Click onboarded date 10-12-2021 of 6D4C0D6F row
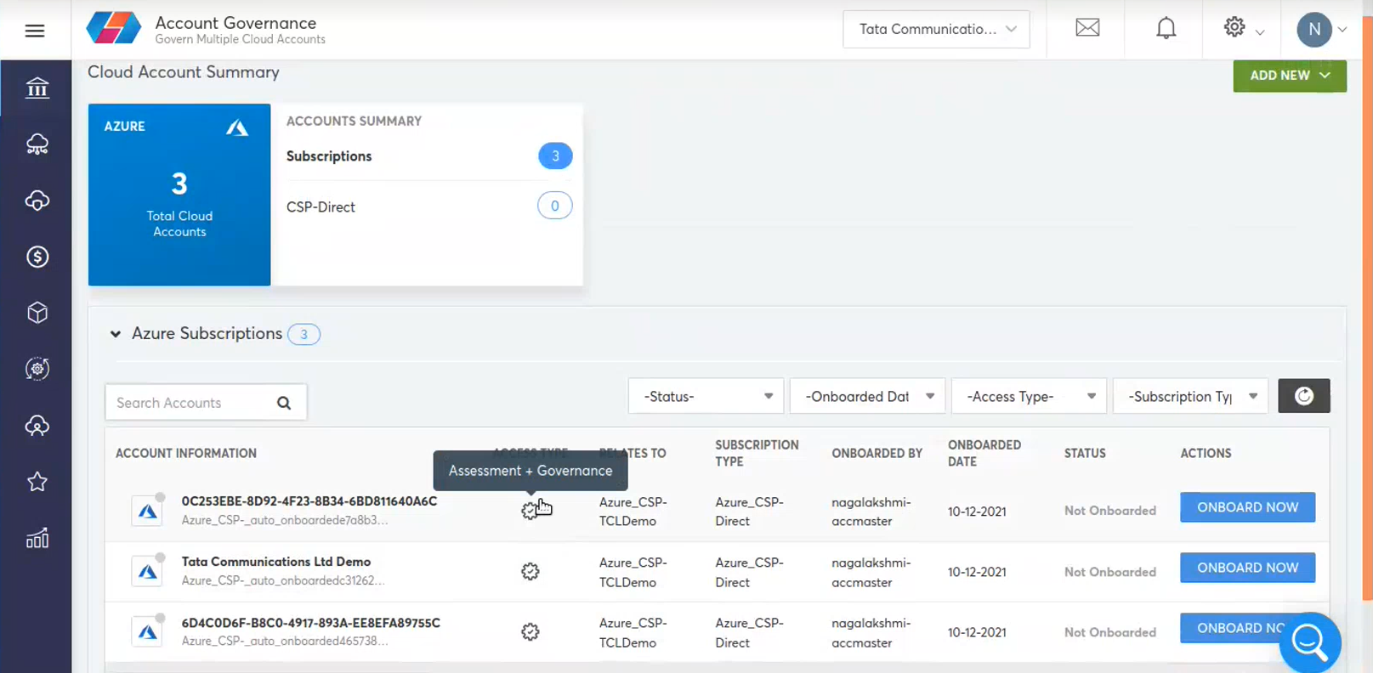Viewport: 1373px width, 673px height. [977, 632]
